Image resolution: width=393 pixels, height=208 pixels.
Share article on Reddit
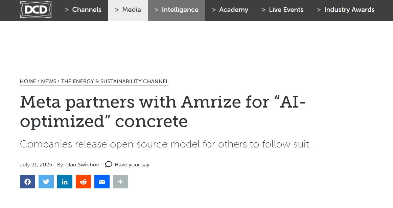tap(83, 182)
